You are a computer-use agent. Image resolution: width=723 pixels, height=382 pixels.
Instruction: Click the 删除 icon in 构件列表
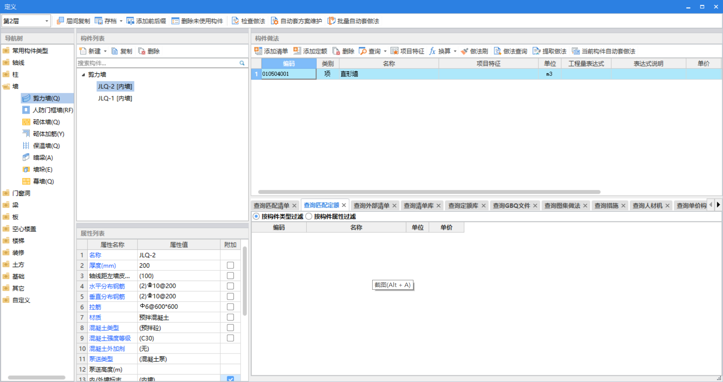pyautogui.click(x=142, y=51)
